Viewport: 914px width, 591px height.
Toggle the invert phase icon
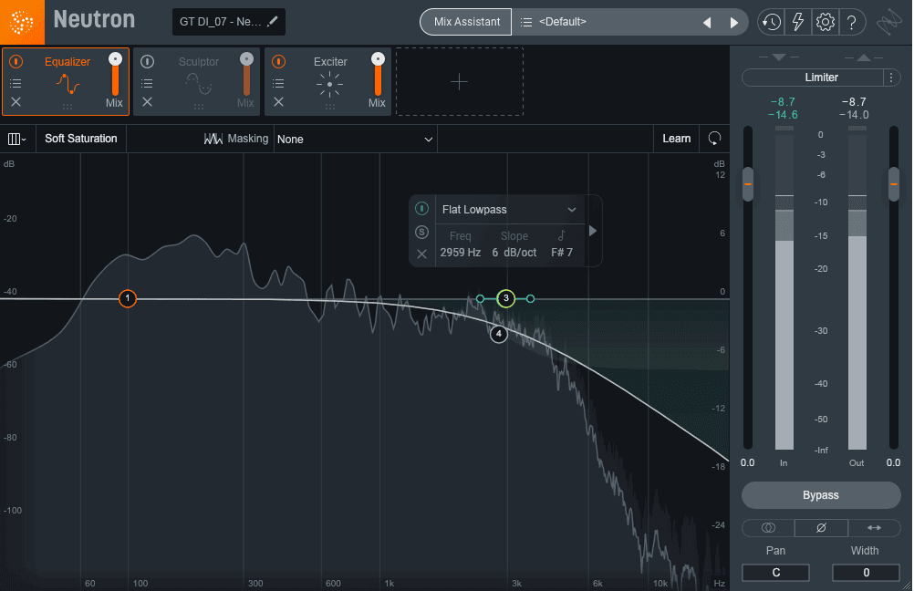(x=821, y=527)
